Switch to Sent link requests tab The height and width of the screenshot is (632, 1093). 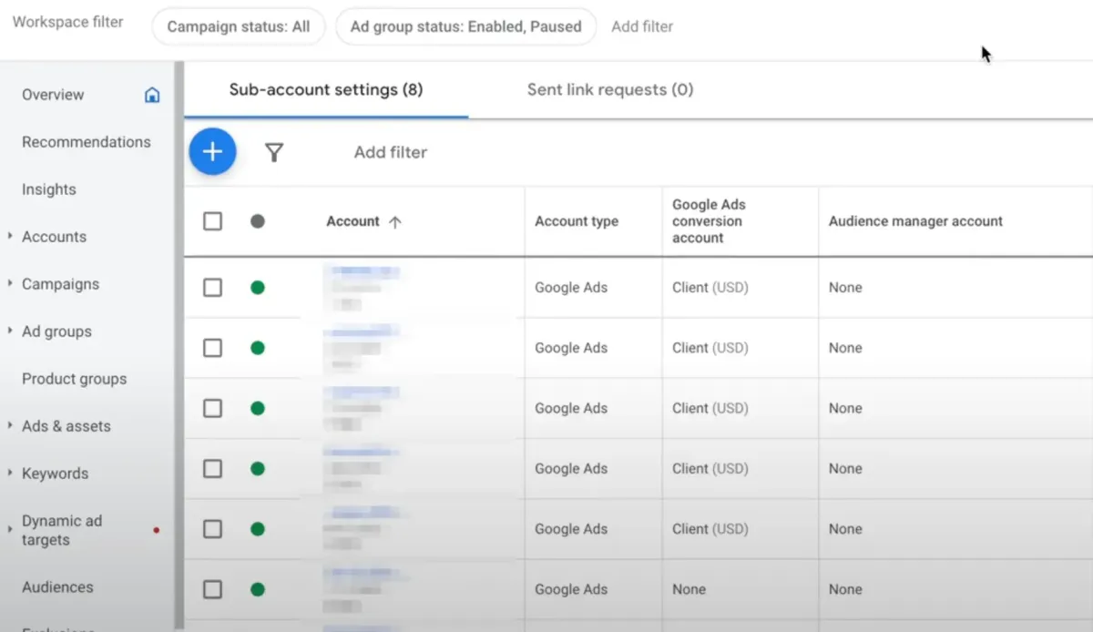(609, 89)
